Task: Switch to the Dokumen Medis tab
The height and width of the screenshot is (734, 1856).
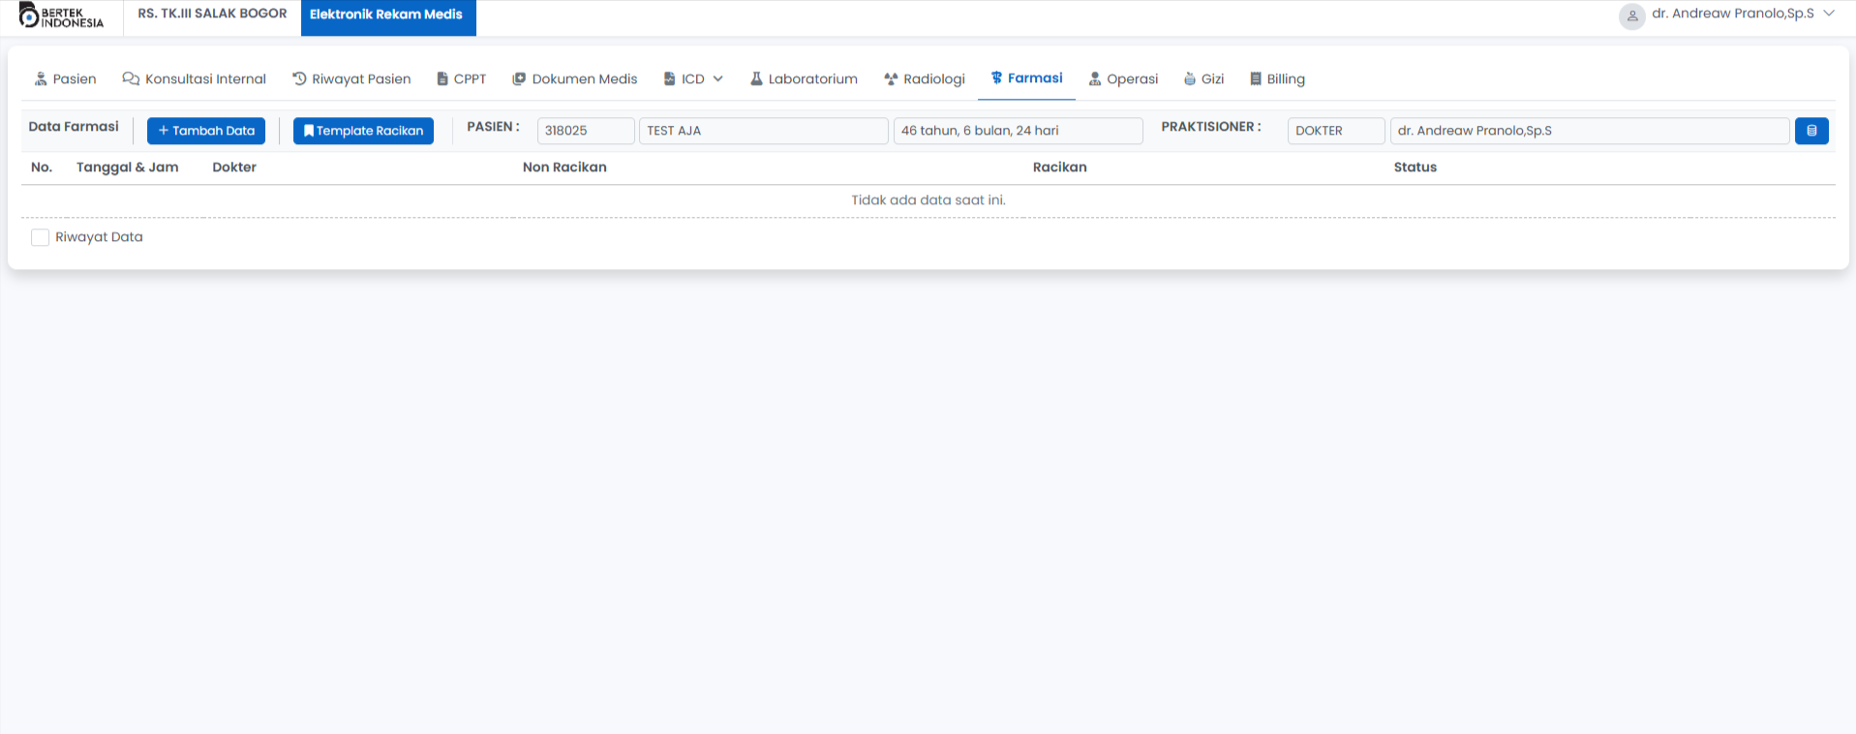Action: tap(574, 79)
